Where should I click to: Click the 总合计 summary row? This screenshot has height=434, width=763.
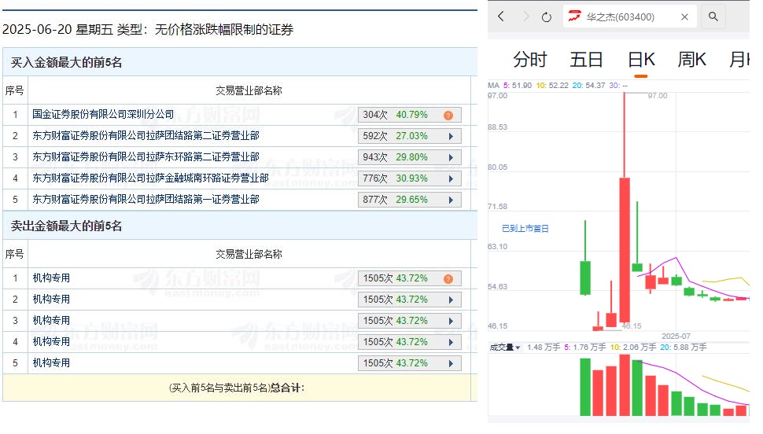click(x=237, y=388)
